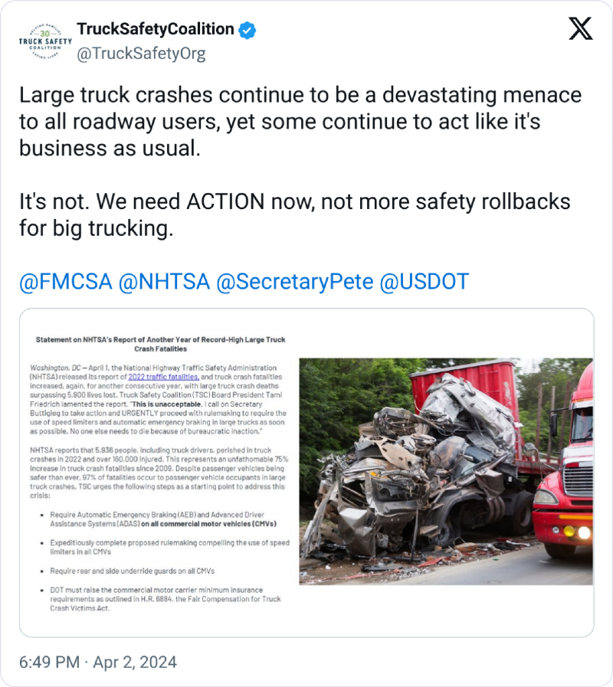Viewport: 613px width, 687px height.
Task: Click the blue verified badge
Action: pyautogui.click(x=247, y=30)
